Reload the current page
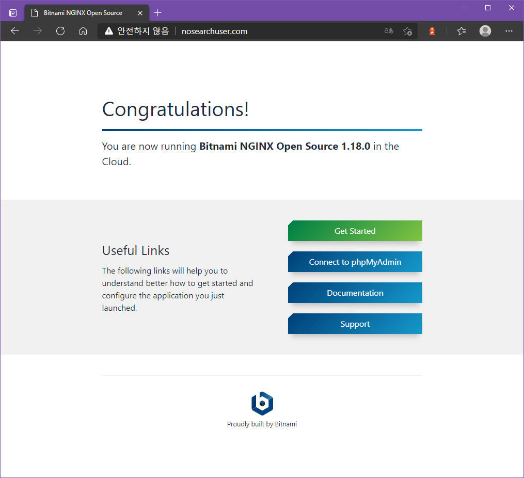 click(x=60, y=31)
